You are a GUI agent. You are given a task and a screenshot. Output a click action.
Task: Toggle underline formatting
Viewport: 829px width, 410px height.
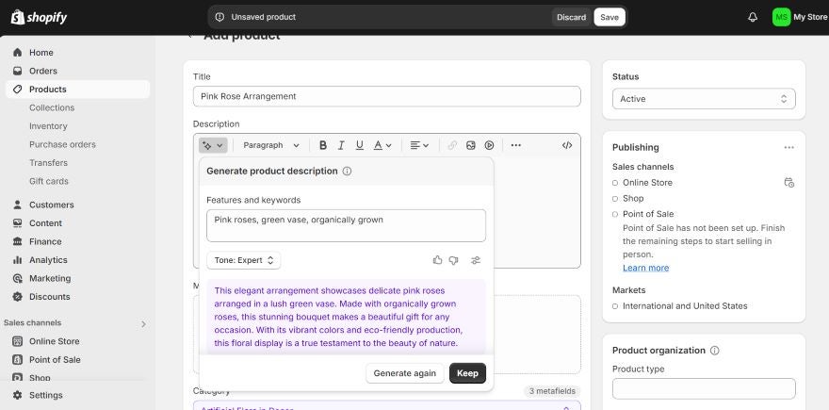360,145
